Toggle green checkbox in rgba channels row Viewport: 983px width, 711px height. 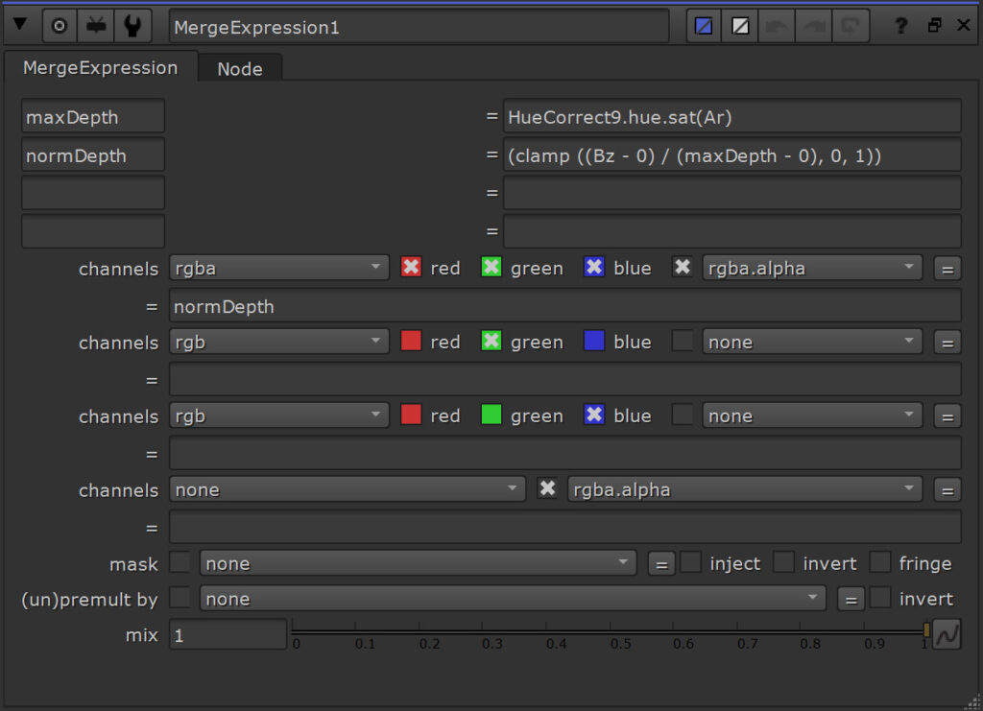(x=491, y=267)
